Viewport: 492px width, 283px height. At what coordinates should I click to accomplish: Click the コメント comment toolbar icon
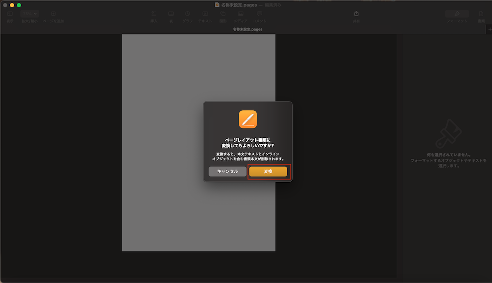tap(259, 14)
